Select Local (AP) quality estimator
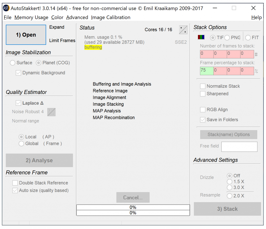 tap(36, 137)
